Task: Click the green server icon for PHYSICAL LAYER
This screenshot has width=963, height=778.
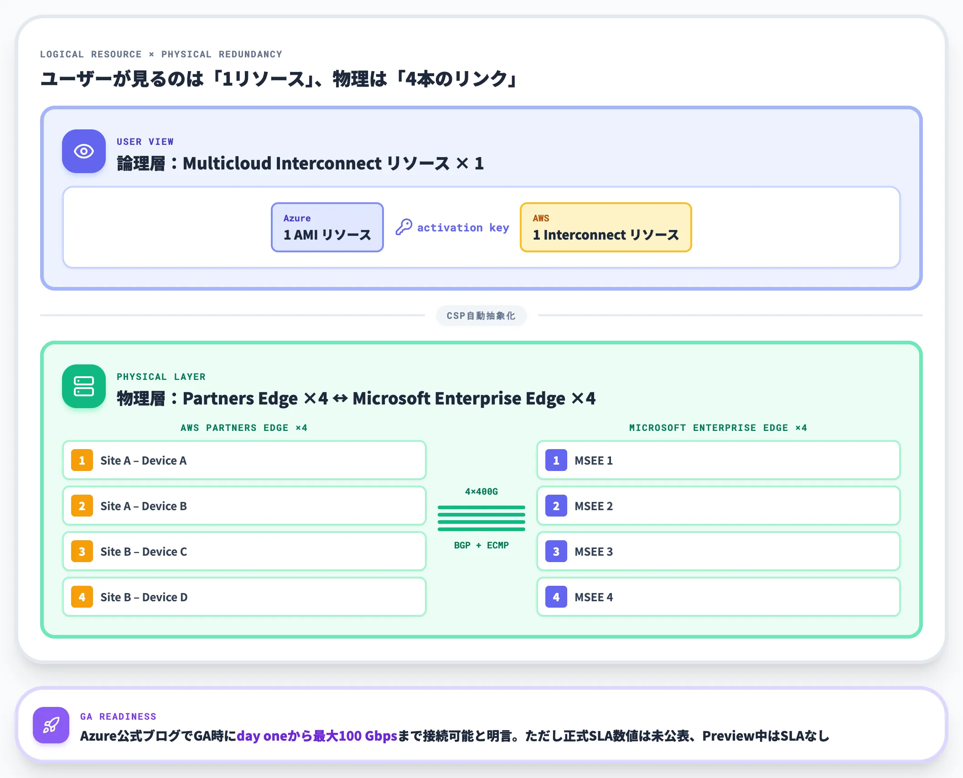Action: (84, 386)
